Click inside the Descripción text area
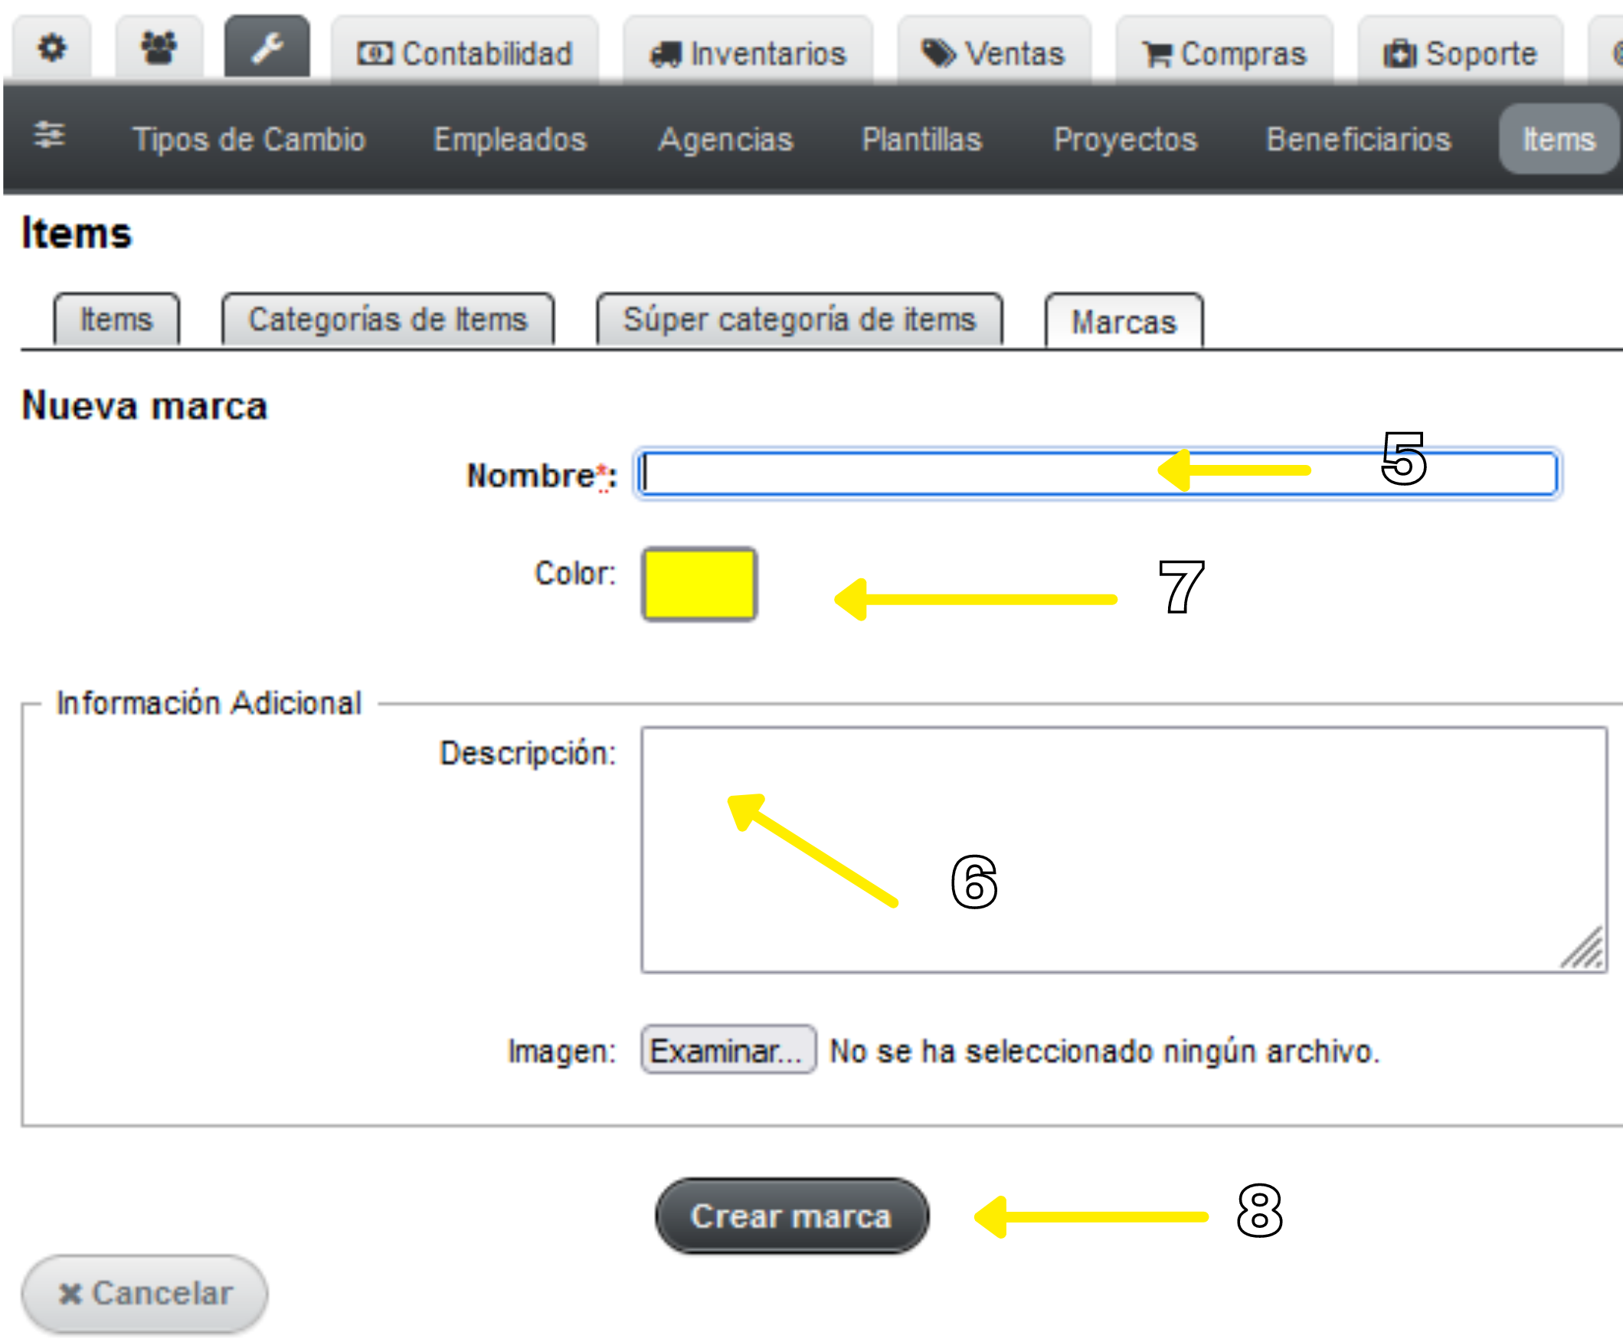The image size is (1623, 1342). 1124,849
